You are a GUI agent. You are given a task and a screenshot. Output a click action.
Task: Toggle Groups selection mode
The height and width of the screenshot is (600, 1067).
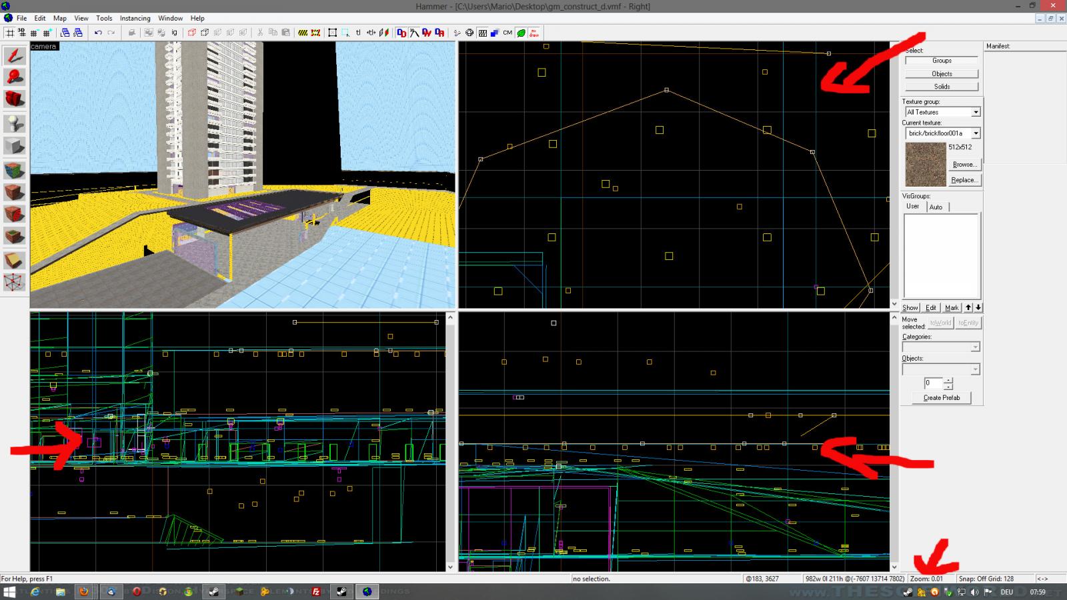[941, 61]
